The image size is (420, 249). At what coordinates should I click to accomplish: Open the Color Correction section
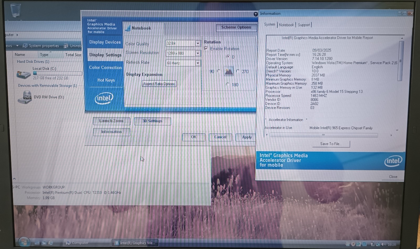(x=105, y=67)
